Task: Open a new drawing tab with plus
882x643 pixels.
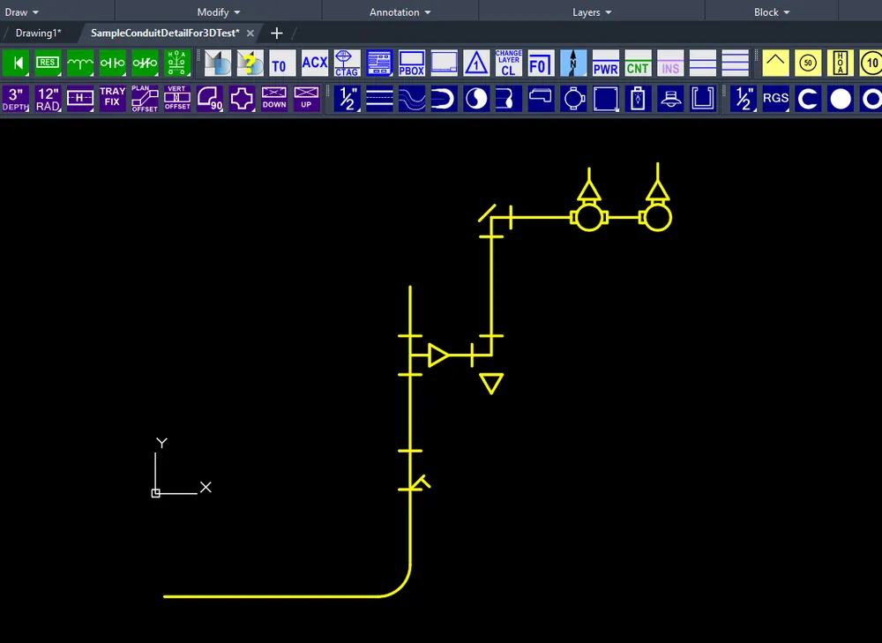Action: coord(276,34)
